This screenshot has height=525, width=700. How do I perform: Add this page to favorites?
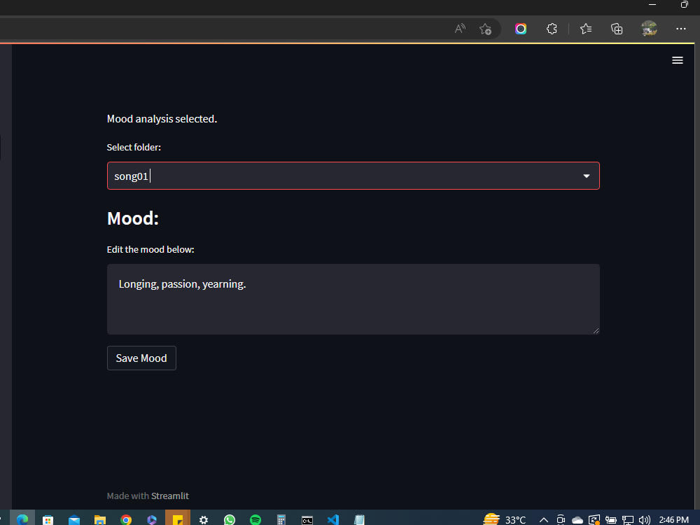tap(485, 29)
